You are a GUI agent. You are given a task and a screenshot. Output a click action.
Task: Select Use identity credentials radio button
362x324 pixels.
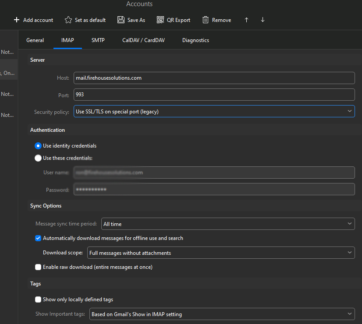pyautogui.click(x=38, y=146)
